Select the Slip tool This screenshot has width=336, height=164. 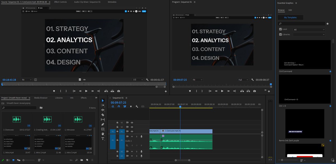(x=102, y=120)
